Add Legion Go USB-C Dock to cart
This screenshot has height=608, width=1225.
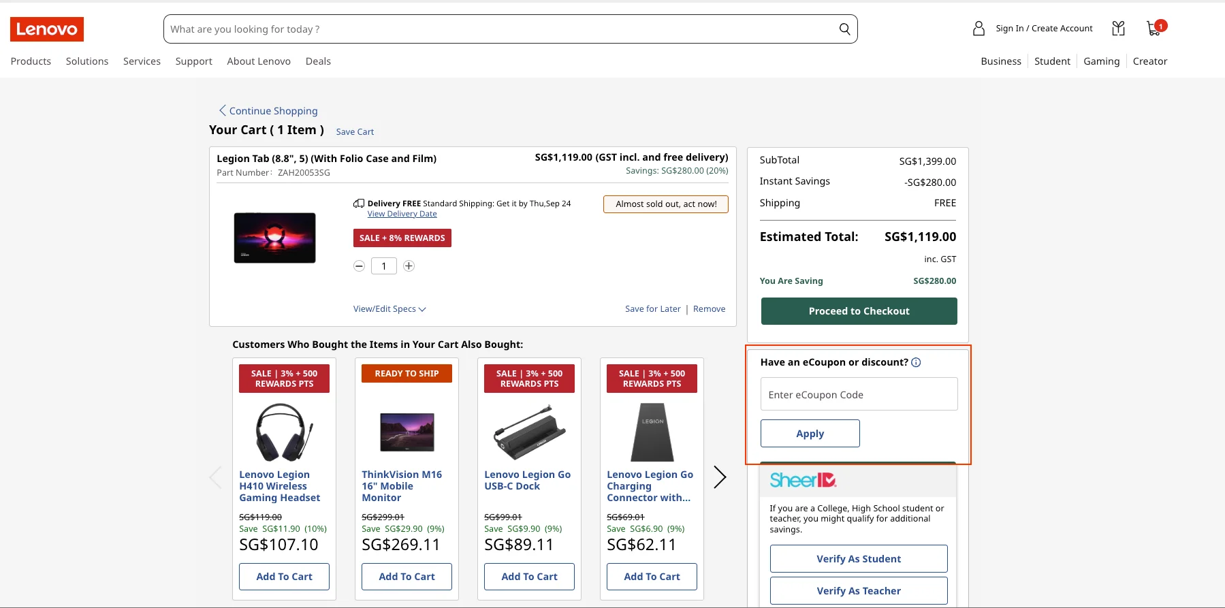coord(530,577)
